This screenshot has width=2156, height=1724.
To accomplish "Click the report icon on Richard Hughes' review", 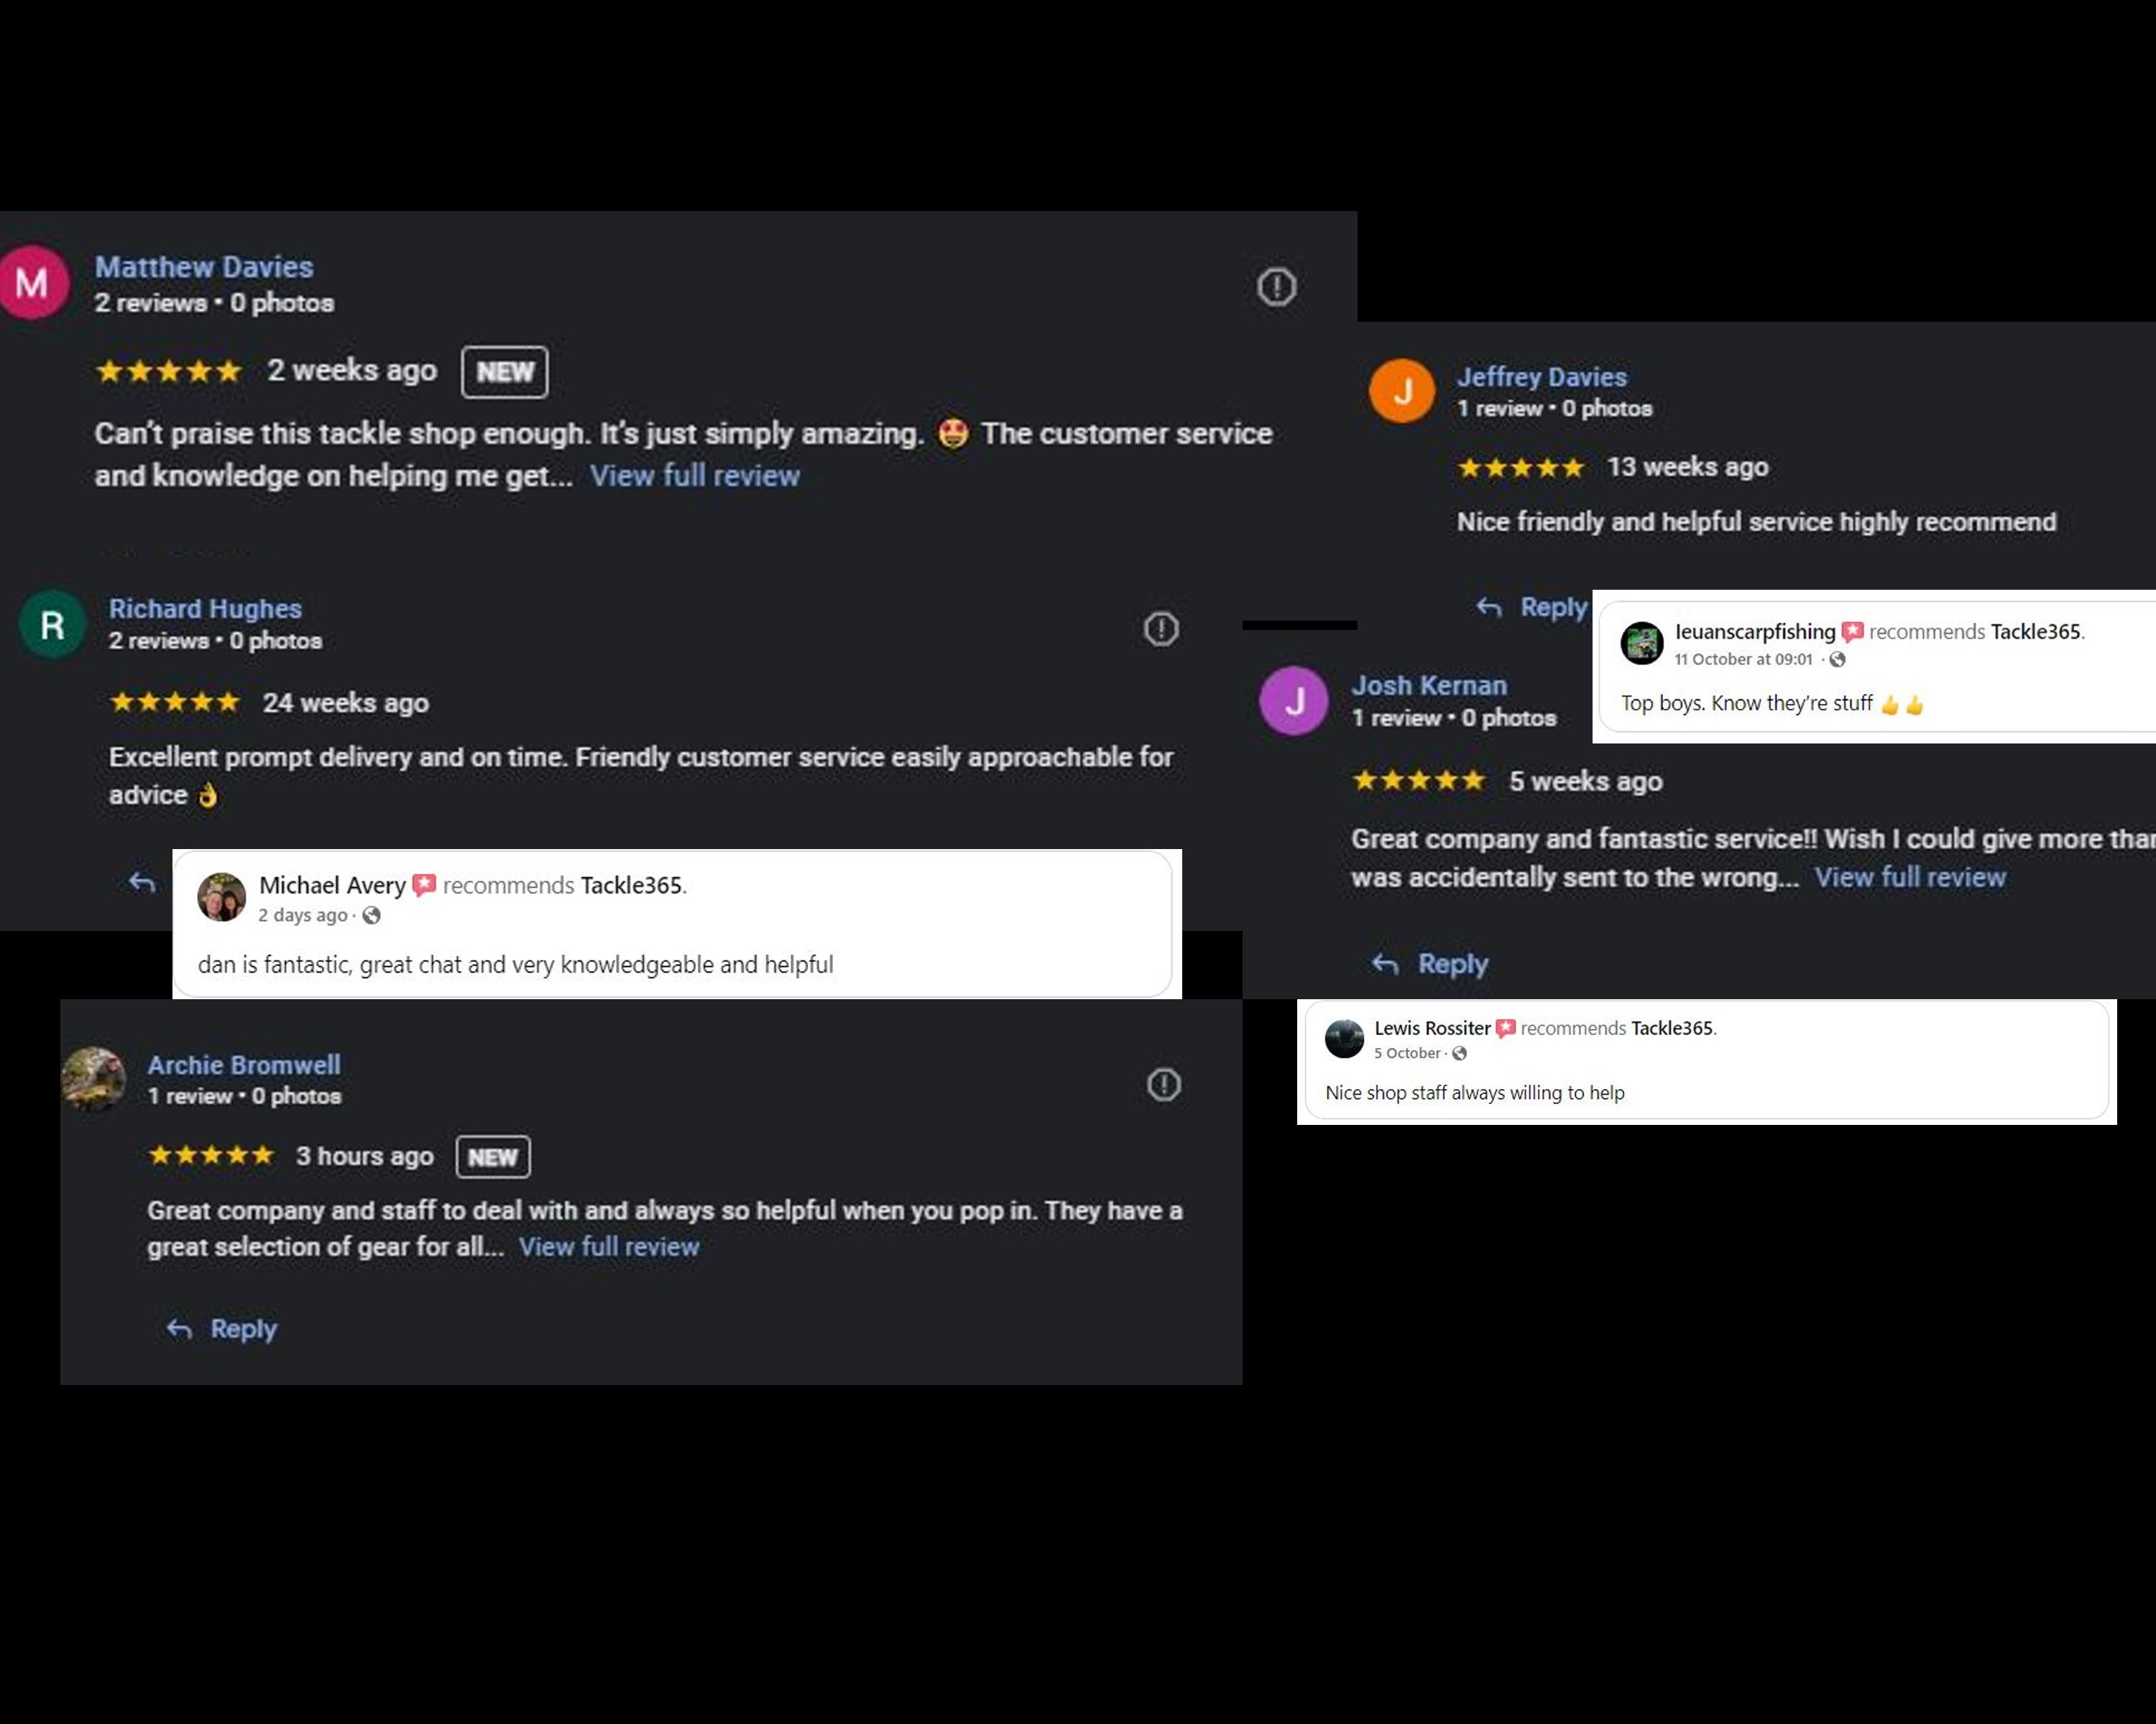I will pos(1160,629).
